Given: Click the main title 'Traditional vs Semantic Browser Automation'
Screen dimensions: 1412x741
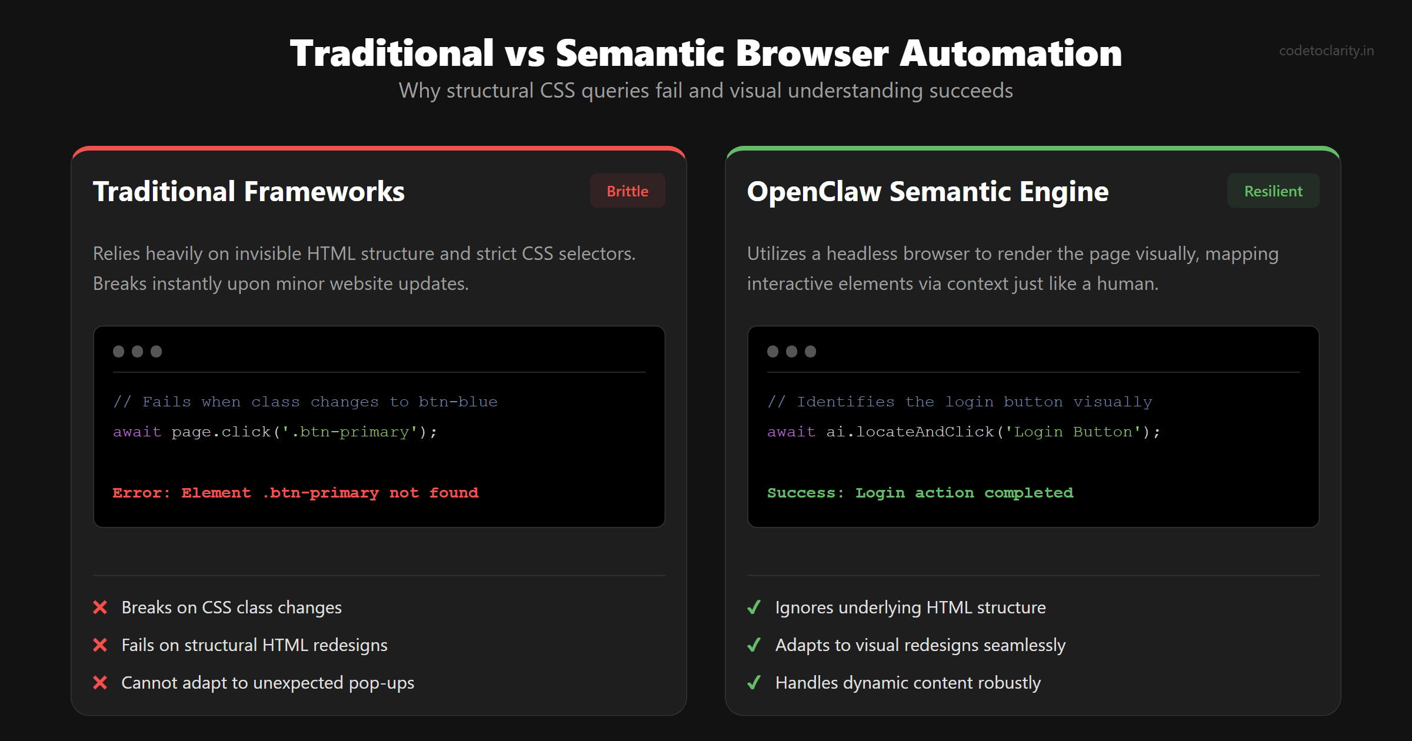Looking at the screenshot, I should click(706, 53).
